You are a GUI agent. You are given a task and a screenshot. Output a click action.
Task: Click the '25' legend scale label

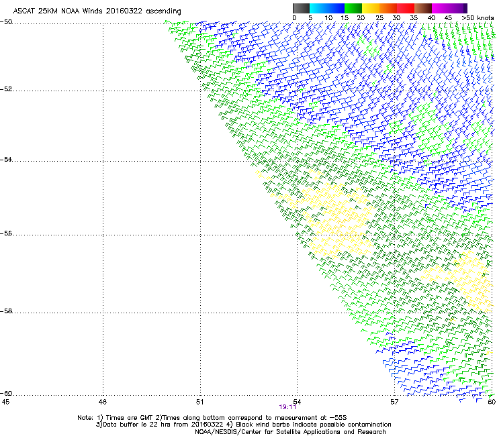click(x=379, y=18)
